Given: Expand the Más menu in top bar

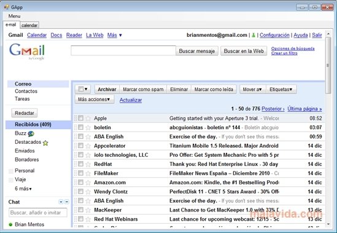Looking at the screenshot, I should [x=115, y=35].
